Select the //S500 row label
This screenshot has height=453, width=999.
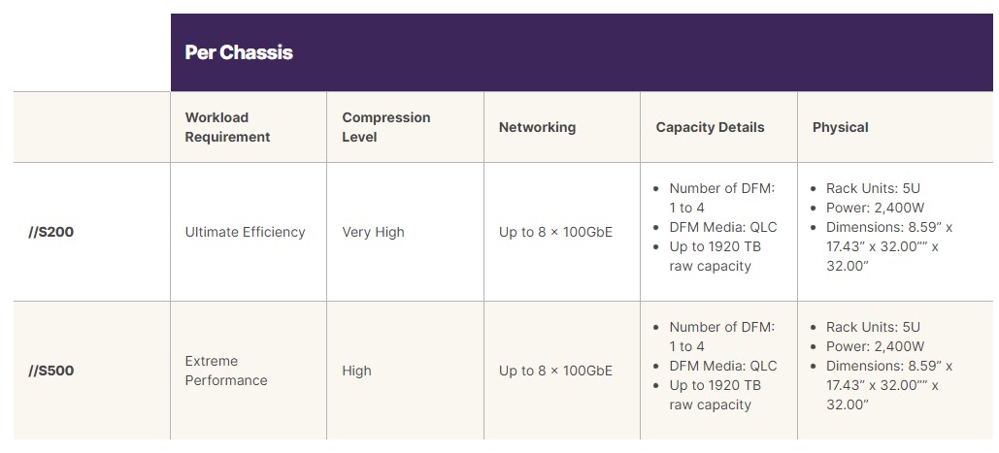tap(50, 371)
